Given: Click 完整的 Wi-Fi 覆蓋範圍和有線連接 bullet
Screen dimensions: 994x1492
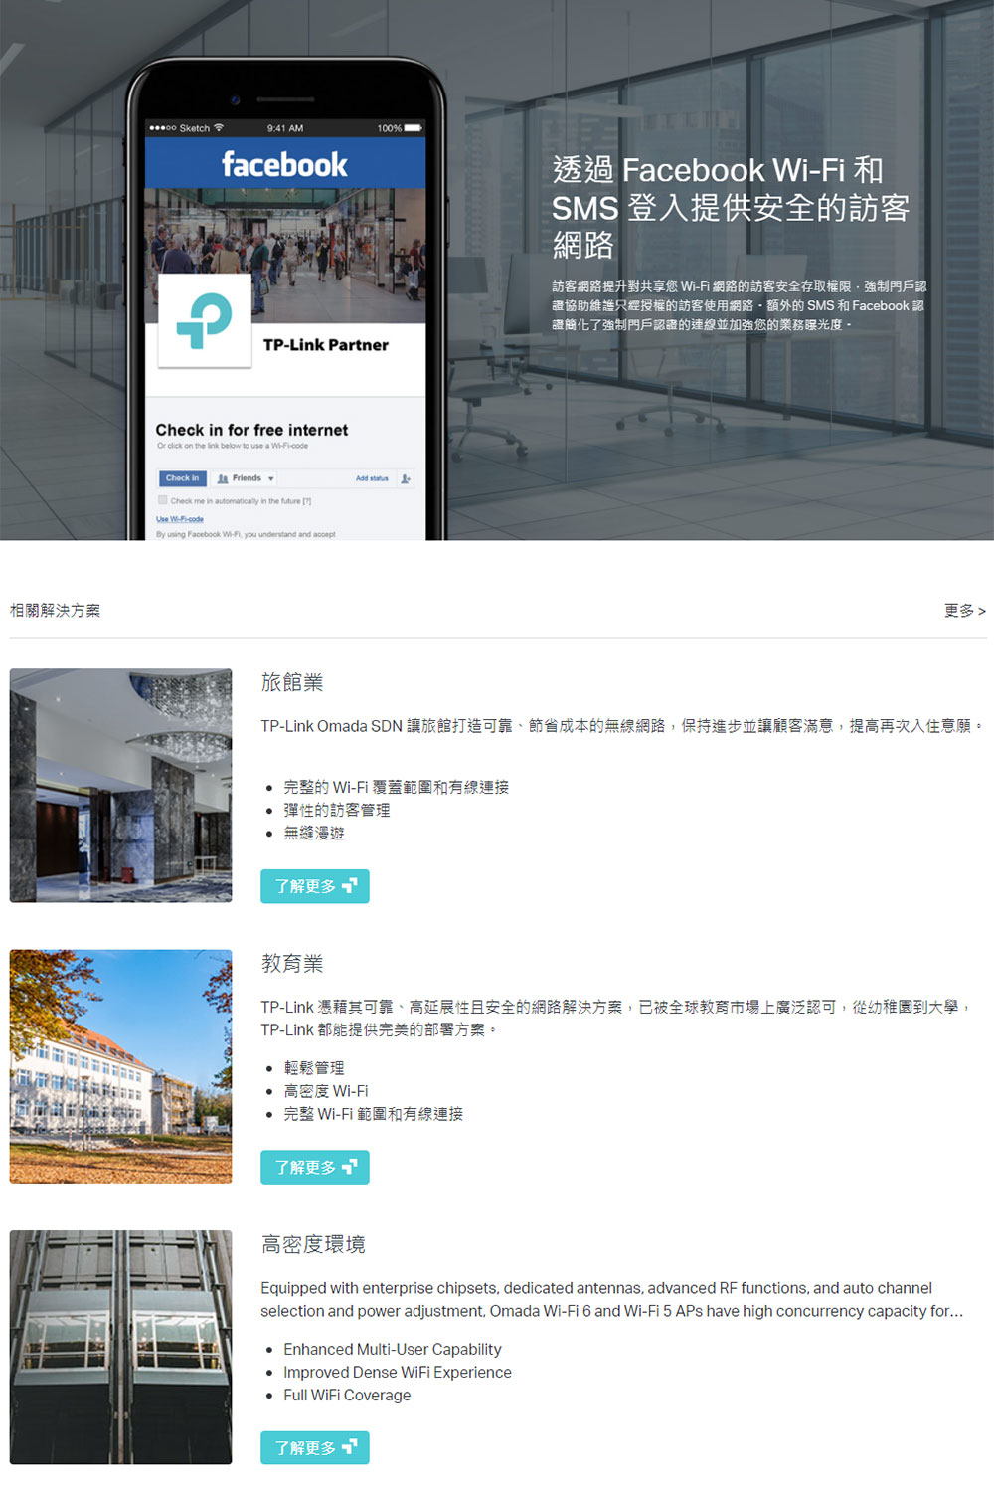Looking at the screenshot, I should click(397, 787).
